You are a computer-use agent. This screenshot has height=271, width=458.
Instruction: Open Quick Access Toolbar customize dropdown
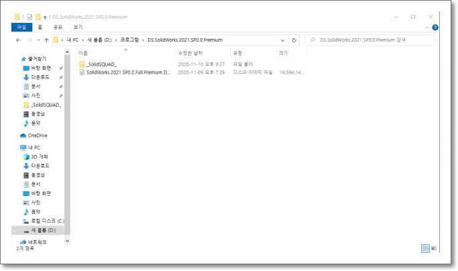coord(45,17)
